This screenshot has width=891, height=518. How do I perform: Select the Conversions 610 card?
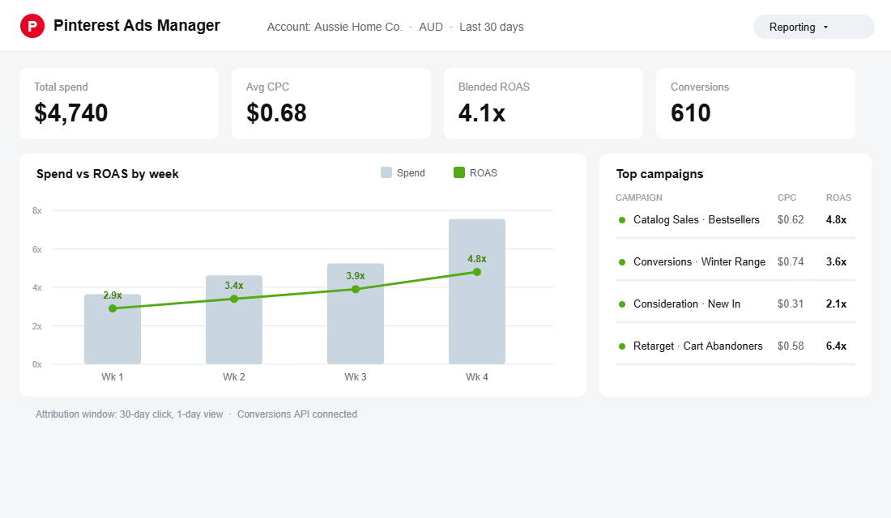click(756, 104)
